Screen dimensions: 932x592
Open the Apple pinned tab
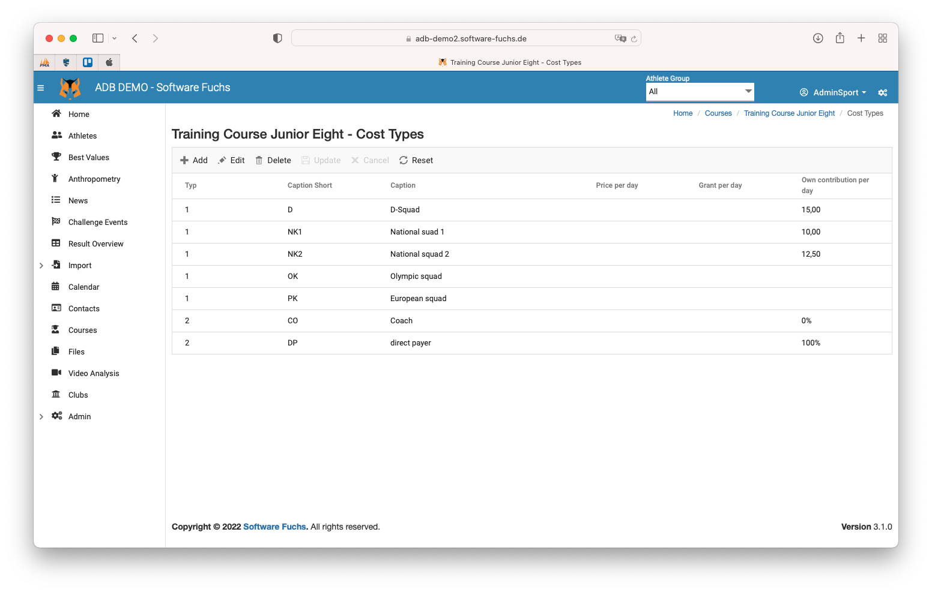pos(109,62)
